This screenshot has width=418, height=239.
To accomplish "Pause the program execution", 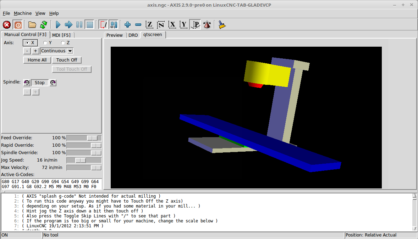I will (79, 25).
